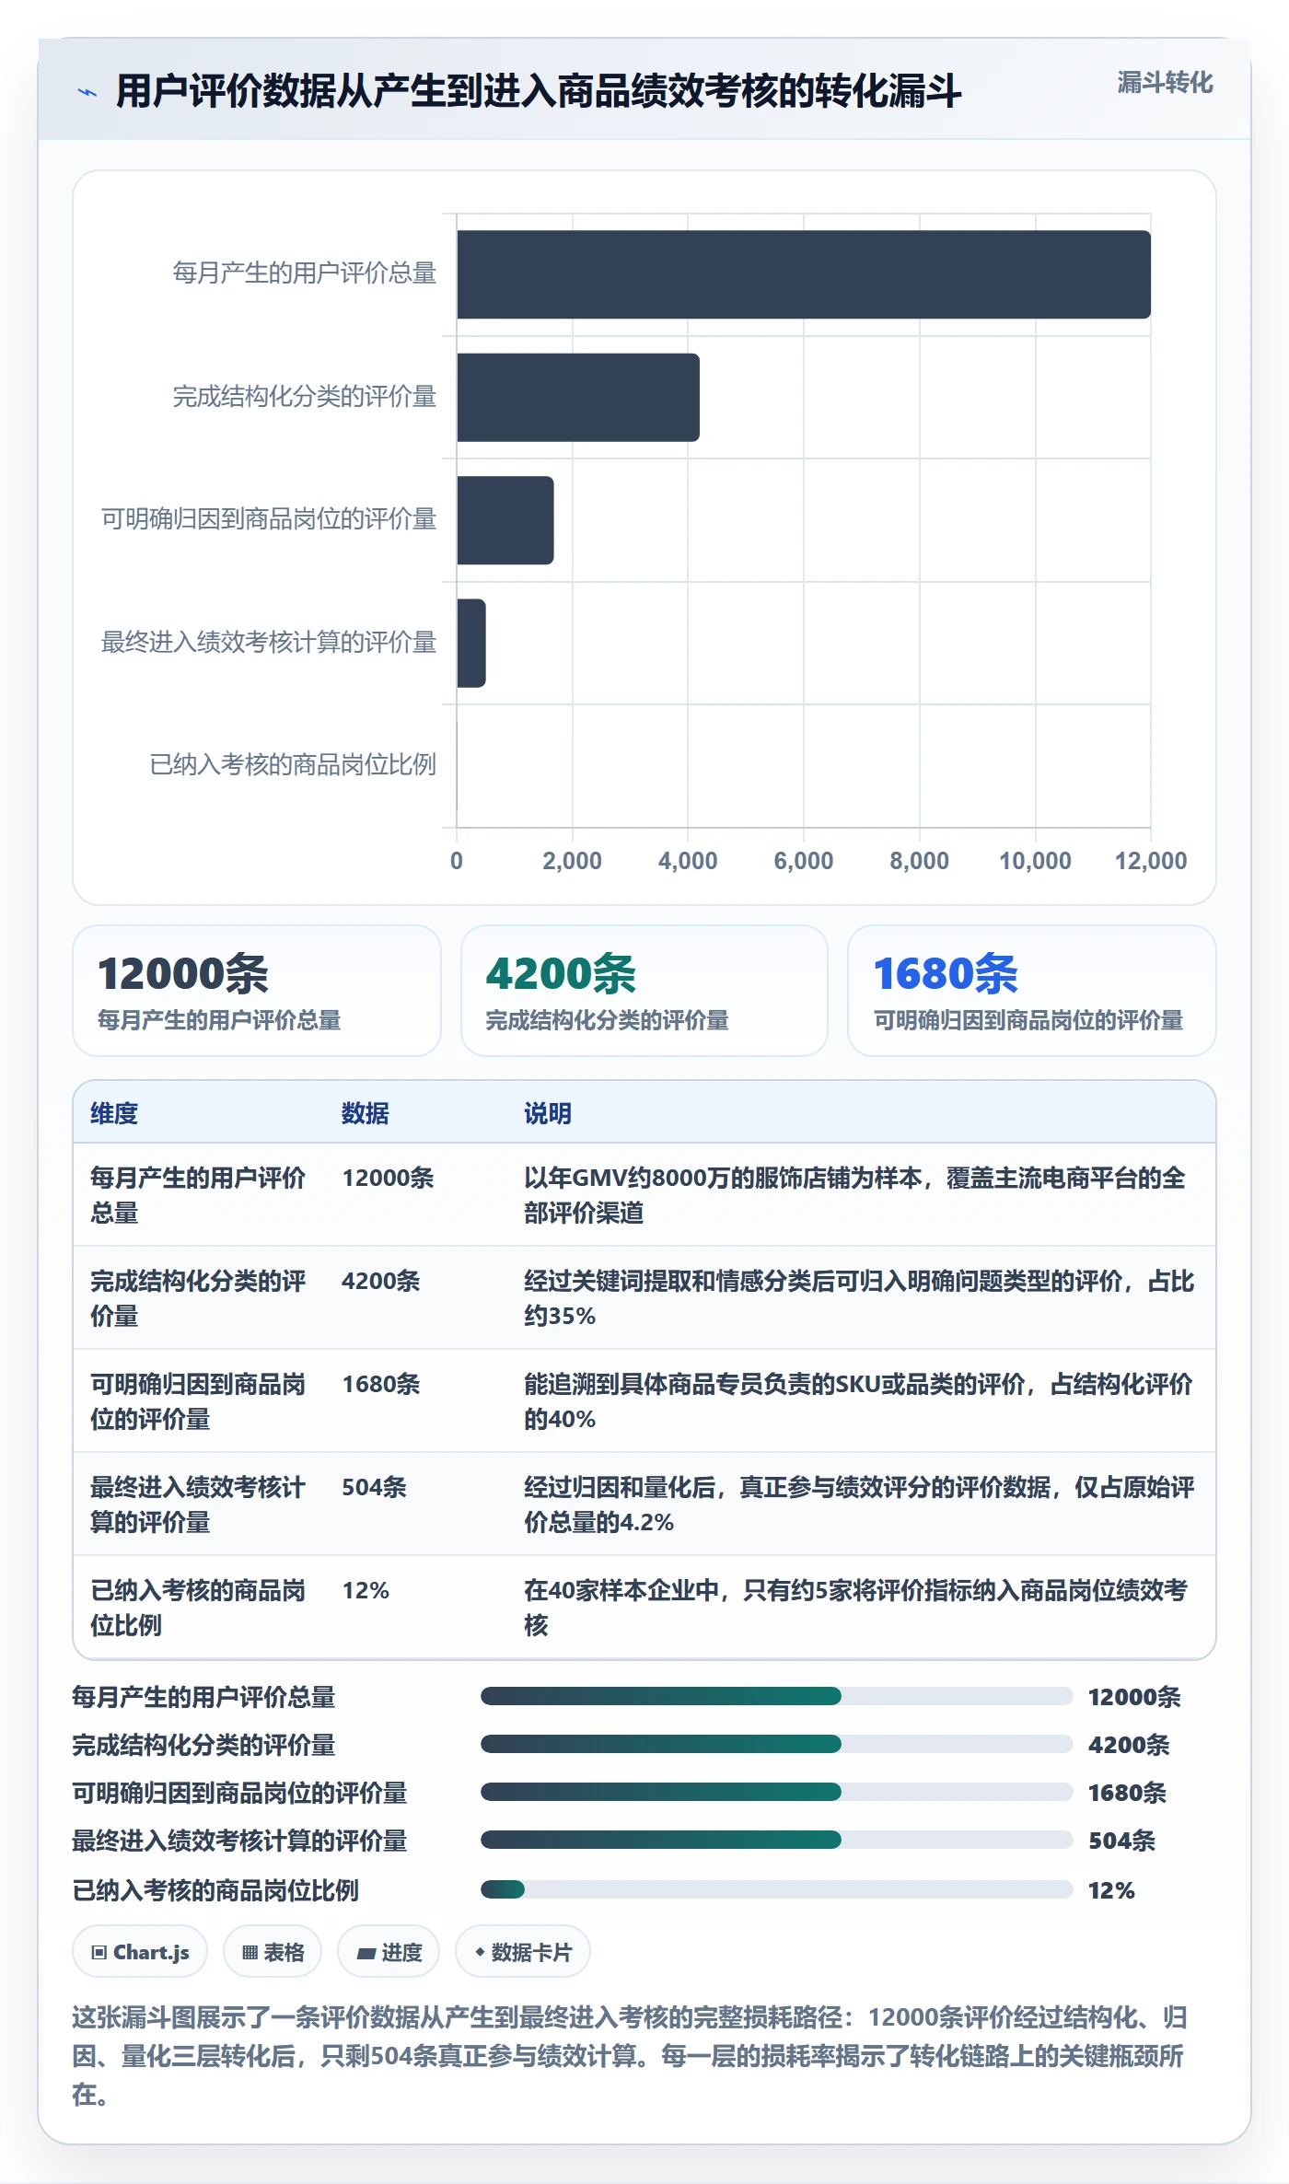Click the progress bar for 1680条
Screen dimensions: 1289x2184
tap(776, 1792)
